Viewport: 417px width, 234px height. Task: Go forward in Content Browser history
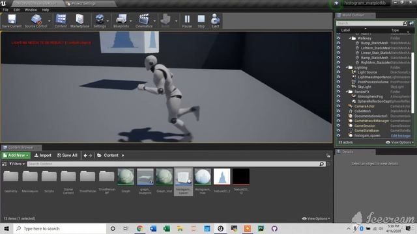(91, 155)
